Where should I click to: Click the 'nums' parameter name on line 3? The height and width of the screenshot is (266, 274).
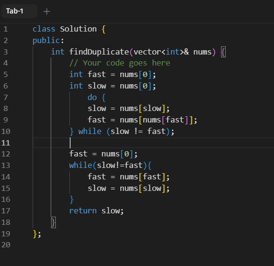[x=202, y=52]
